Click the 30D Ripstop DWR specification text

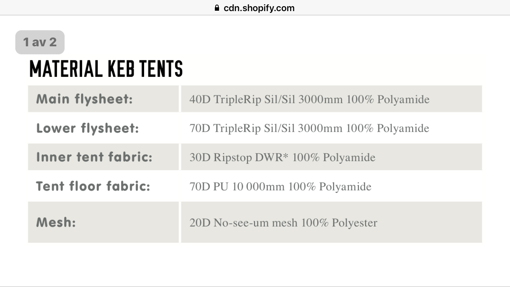[282, 157]
